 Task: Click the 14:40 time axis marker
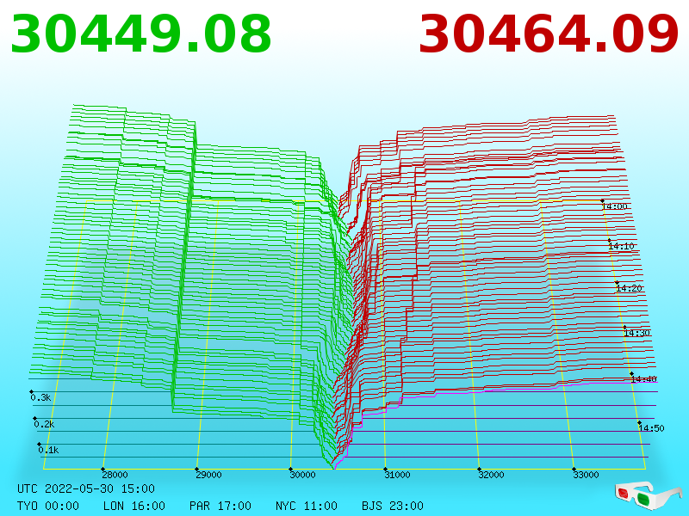coord(643,379)
